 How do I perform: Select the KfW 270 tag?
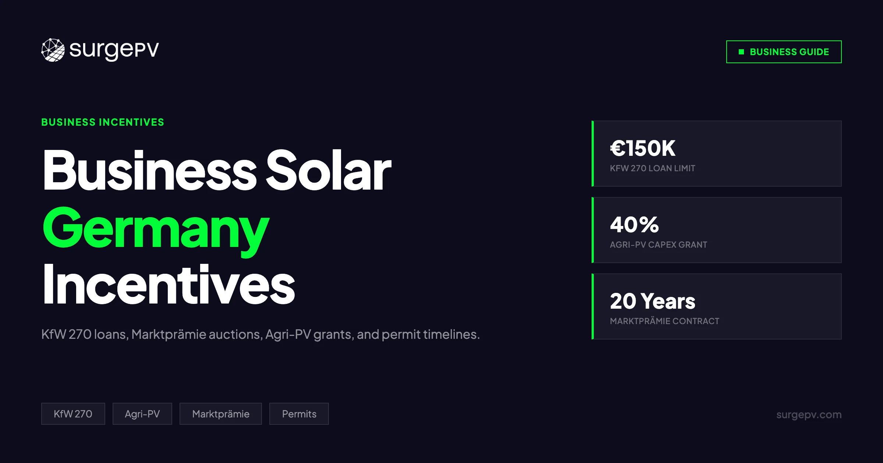pos(73,414)
